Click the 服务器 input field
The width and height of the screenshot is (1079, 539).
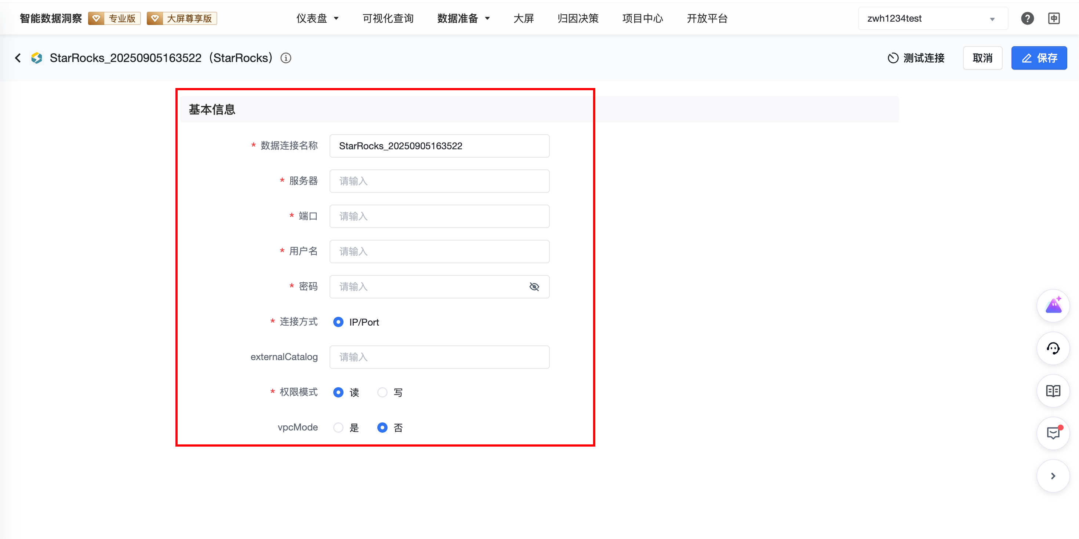pos(439,181)
